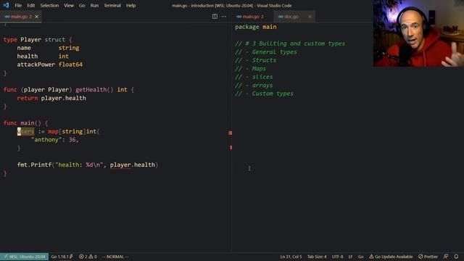Click Prettier status bar item
Viewport: 464px width, 261px height.
428,257
